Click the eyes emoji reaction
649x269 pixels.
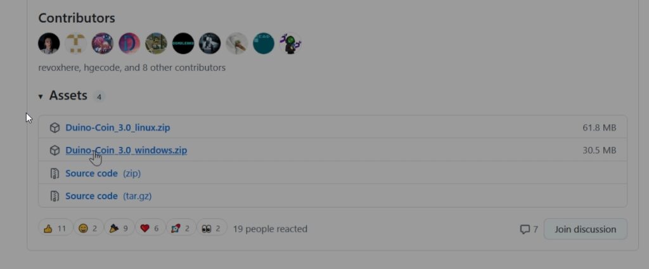tap(212, 228)
